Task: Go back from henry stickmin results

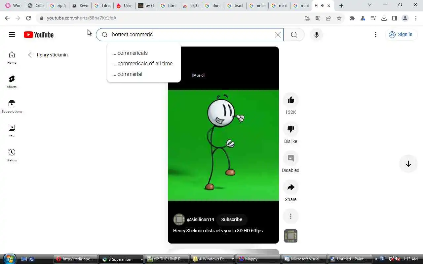Action: pyautogui.click(x=31, y=55)
